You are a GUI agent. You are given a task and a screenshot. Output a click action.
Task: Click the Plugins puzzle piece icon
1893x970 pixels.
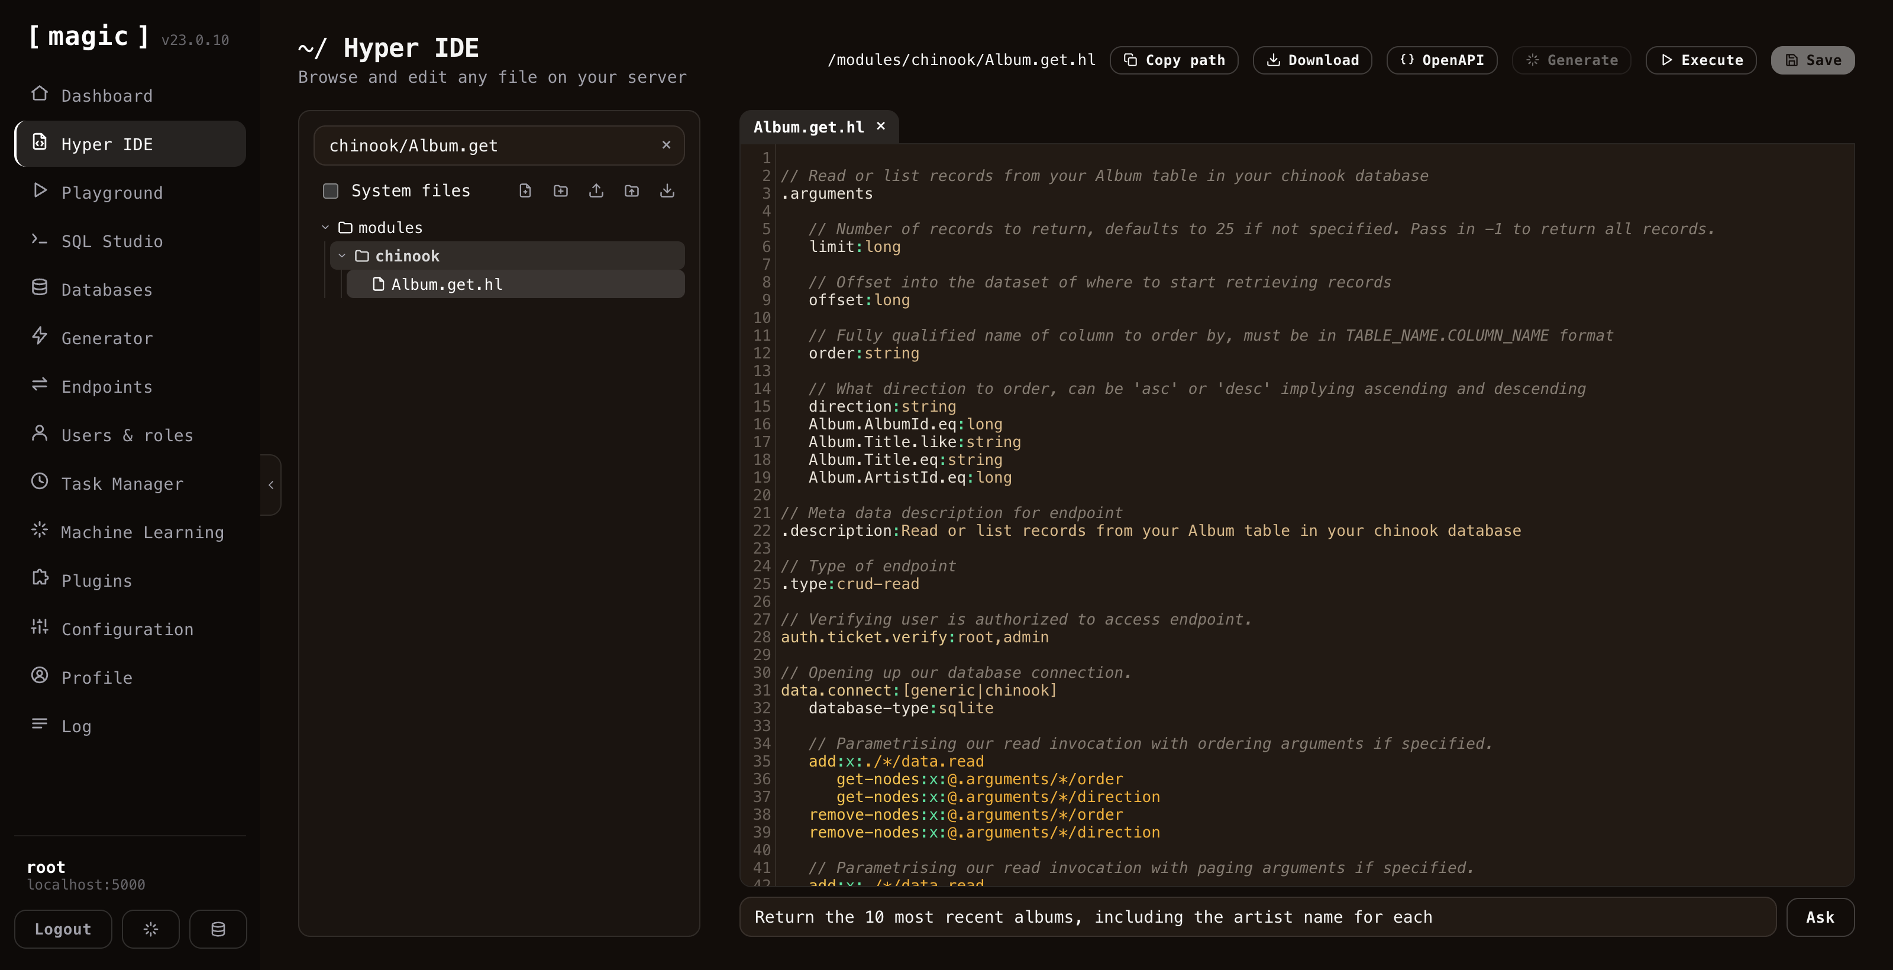[x=40, y=579]
